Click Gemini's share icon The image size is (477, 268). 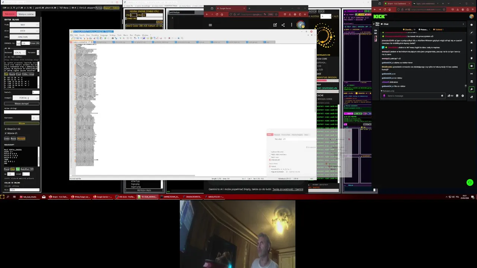pyautogui.click(x=283, y=25)
